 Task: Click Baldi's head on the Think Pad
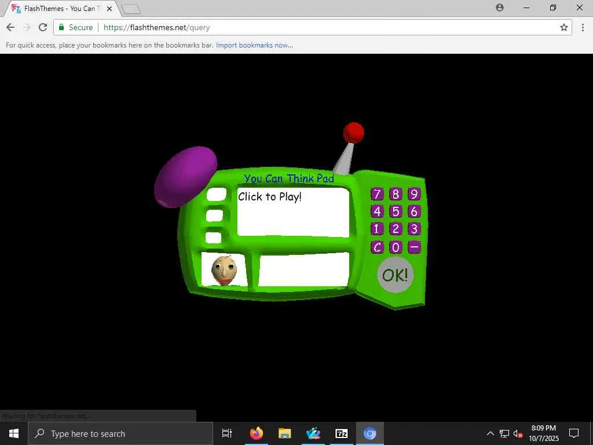pyautogui.click(x=224, y=270)
